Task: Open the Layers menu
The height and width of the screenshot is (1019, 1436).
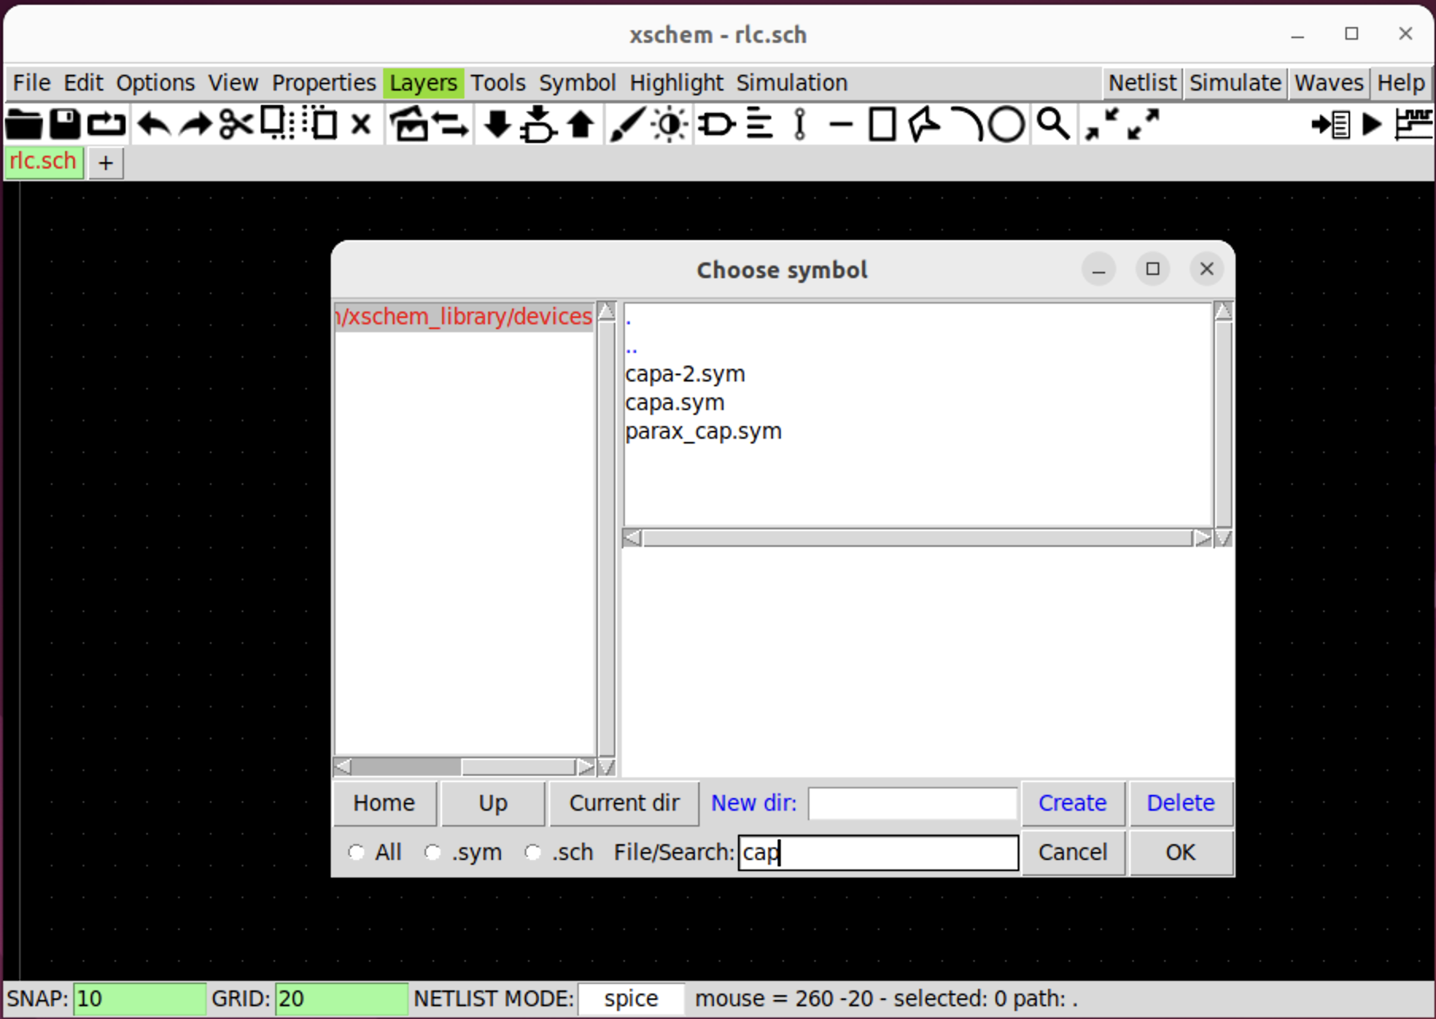Action: point(423,83)
